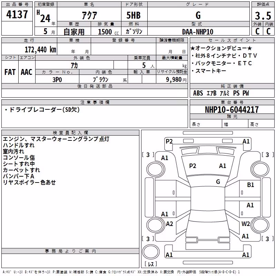Select the ★オークションデビュー★ line
This screenshot has width=276, height=276.
[x=221, y=48]
